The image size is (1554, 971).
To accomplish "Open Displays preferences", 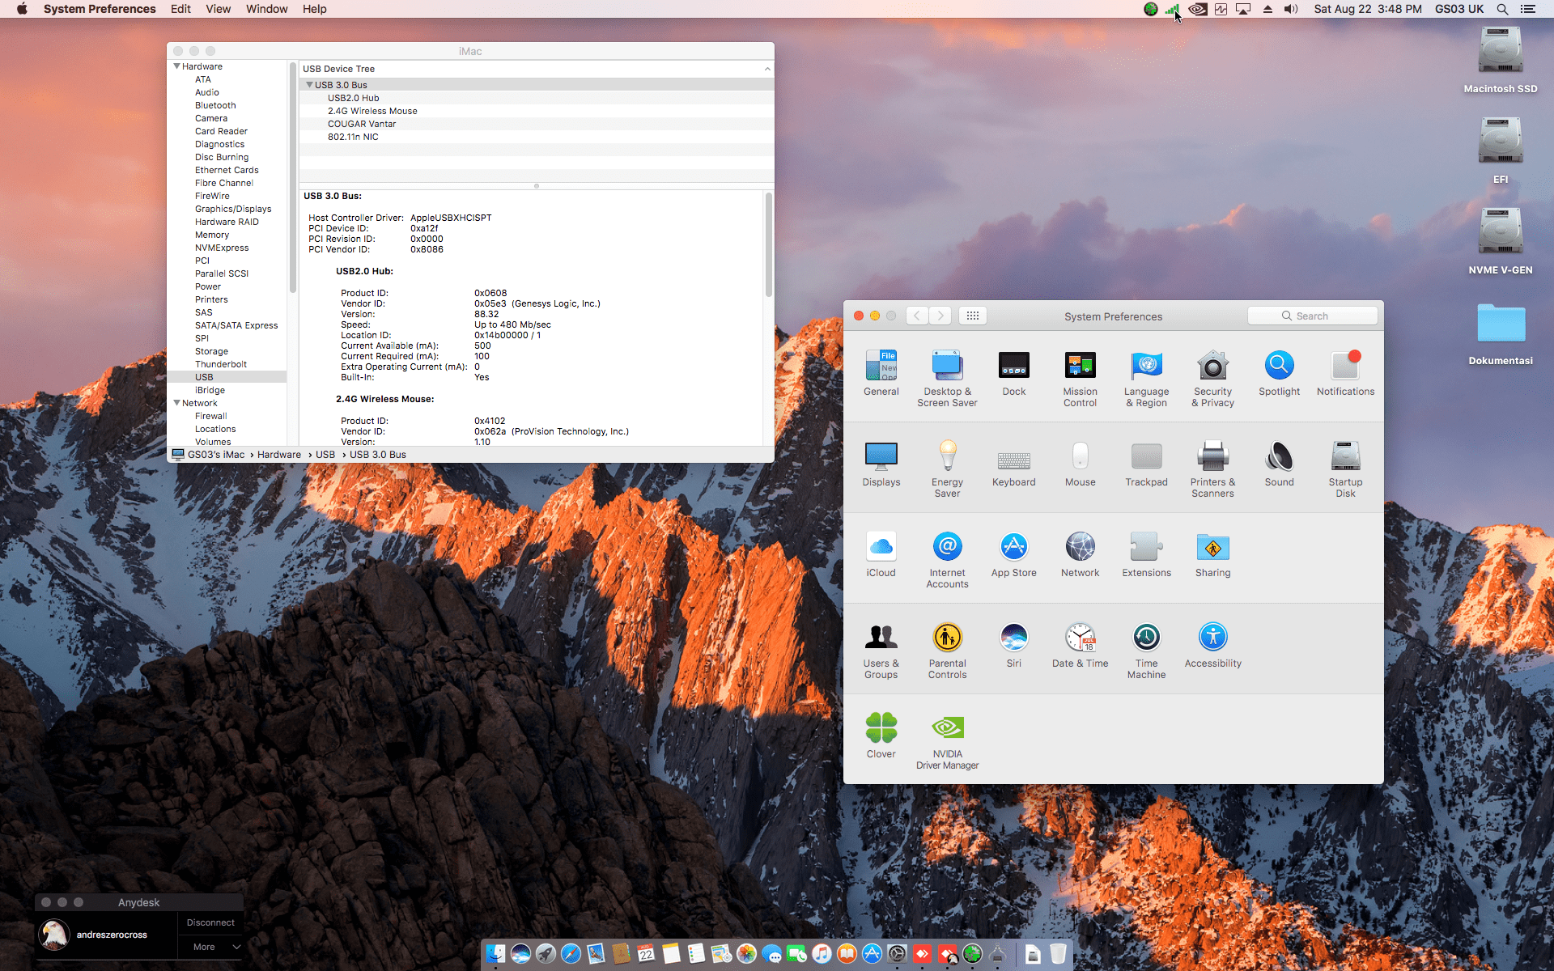I will pyautogui.click(x=881, y=464).
